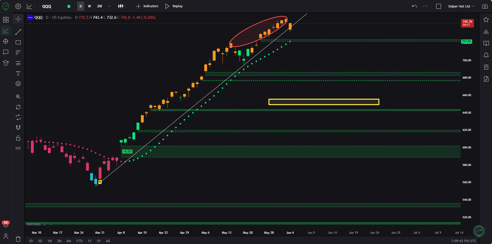492x244 pixels.
Task: Open notifications bell with 50 badge
Action: (x=6, y=223)
